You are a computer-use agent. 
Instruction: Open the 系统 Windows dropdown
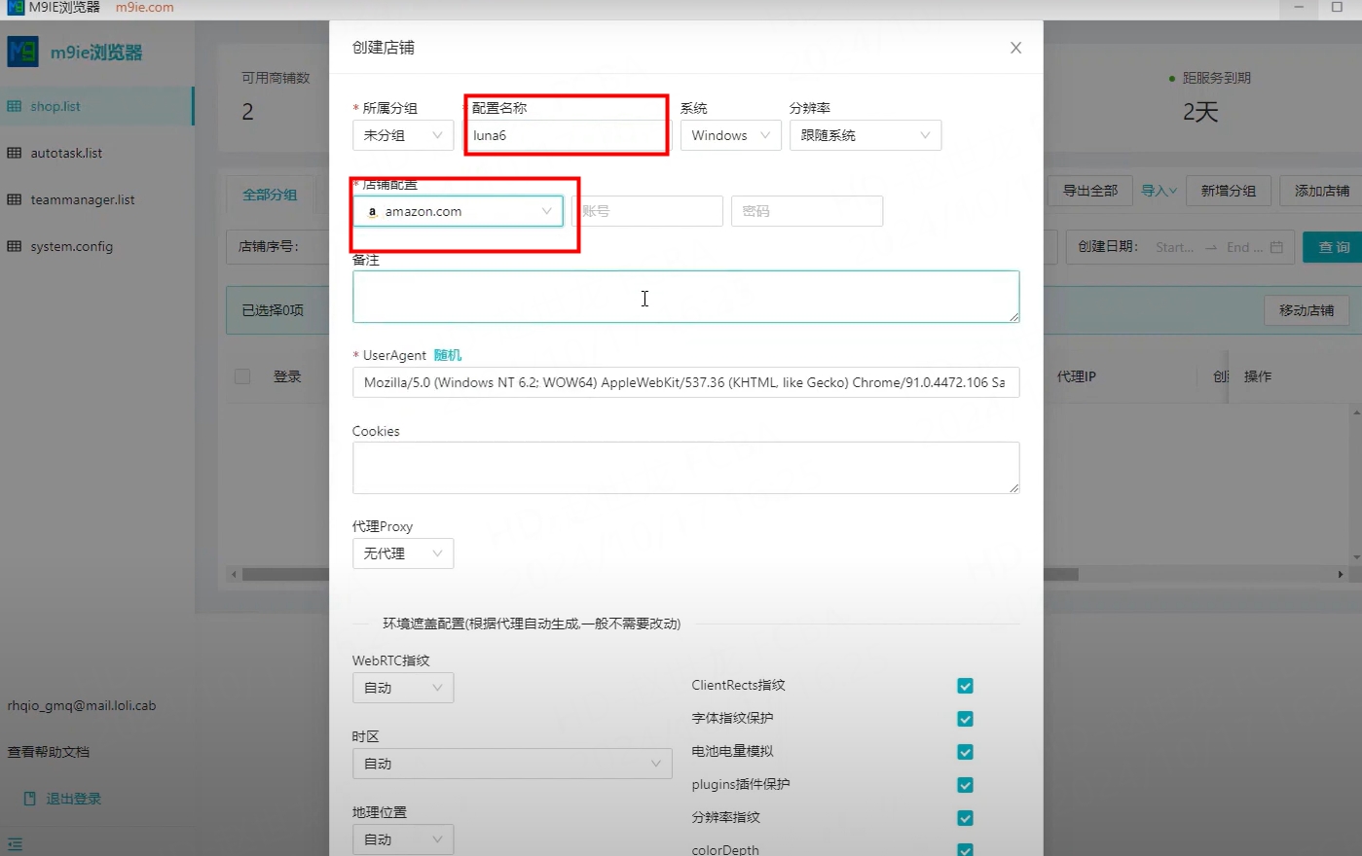point(730,135)
